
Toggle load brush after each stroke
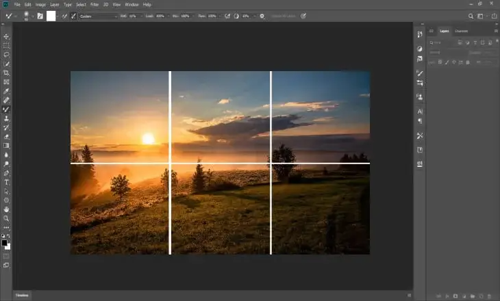click(64, 16)
